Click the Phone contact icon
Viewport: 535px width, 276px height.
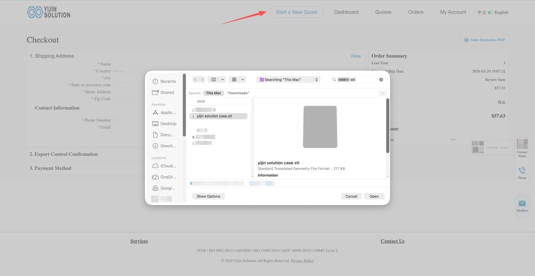coord(522,170)
